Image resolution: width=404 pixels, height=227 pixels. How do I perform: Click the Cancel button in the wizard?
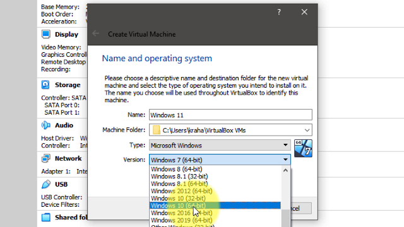pyautogui.click(x=301, y=208)
